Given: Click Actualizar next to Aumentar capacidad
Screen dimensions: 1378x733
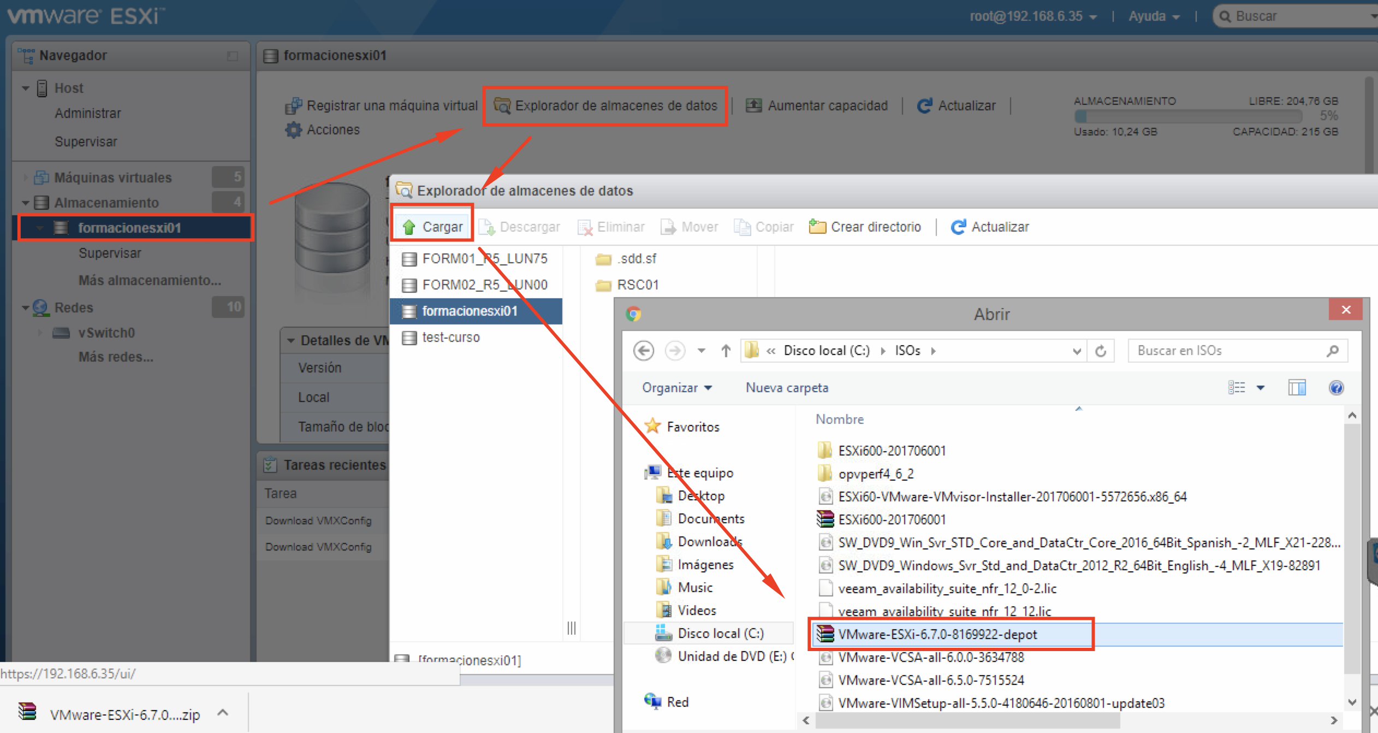Looking at the screenshot, I should click(956, 105).
